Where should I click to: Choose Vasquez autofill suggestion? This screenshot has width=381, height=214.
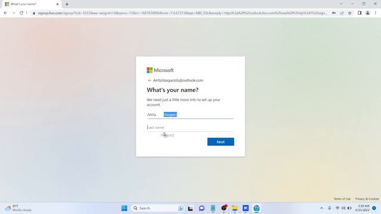click(x=167, y=135)
